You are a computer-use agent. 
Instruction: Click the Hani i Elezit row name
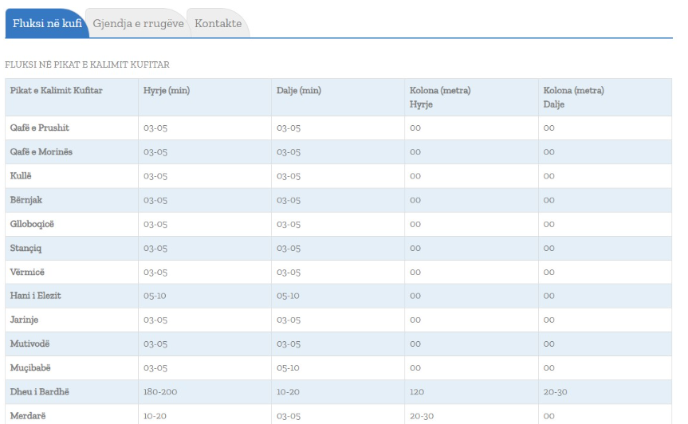coord(36,296)
